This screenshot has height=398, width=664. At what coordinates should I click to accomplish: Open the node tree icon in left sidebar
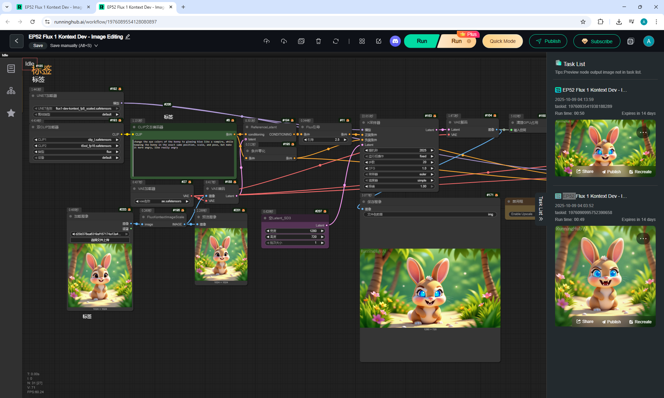pyautogui.click(x=11, y=91)
